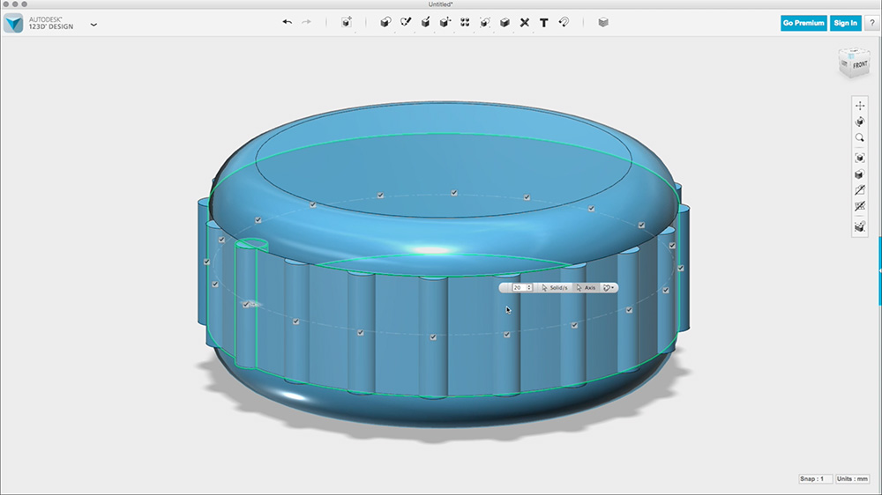Open the Material cube tool
The width and height of the screenshot is (882, 495).
[x=603, y=22]
